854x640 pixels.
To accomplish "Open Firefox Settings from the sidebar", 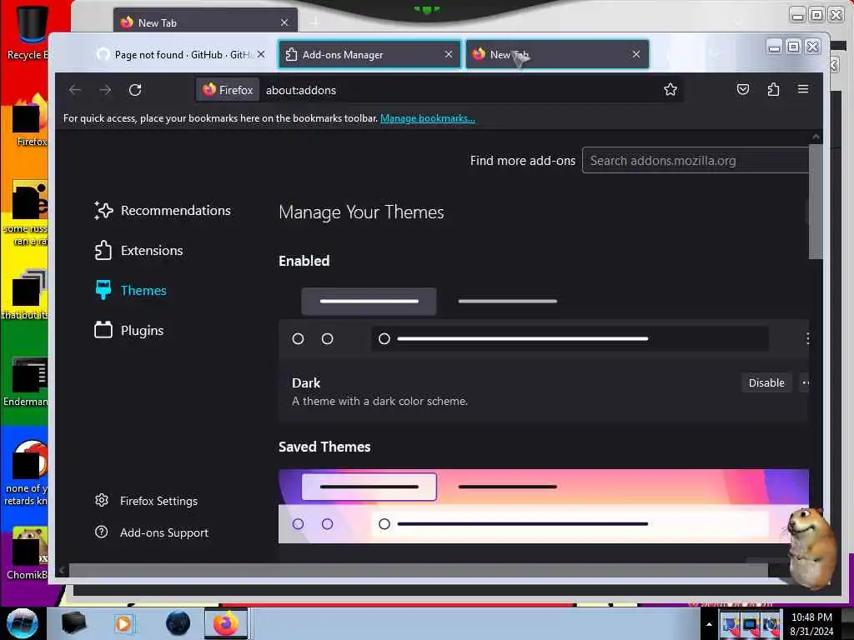I will (146, 501).
